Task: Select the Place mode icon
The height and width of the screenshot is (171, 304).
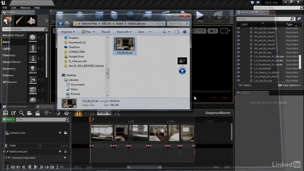Action: [x=7, y=20]
